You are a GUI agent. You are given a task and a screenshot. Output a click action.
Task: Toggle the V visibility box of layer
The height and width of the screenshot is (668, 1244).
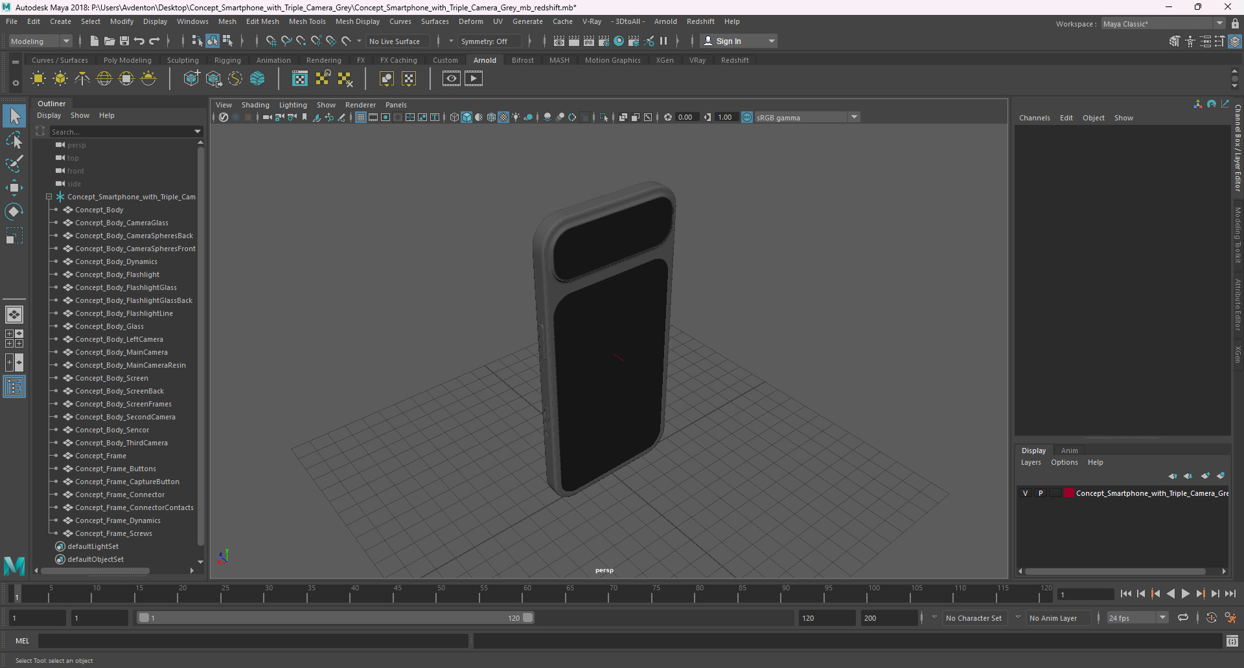click(1025, 493)
